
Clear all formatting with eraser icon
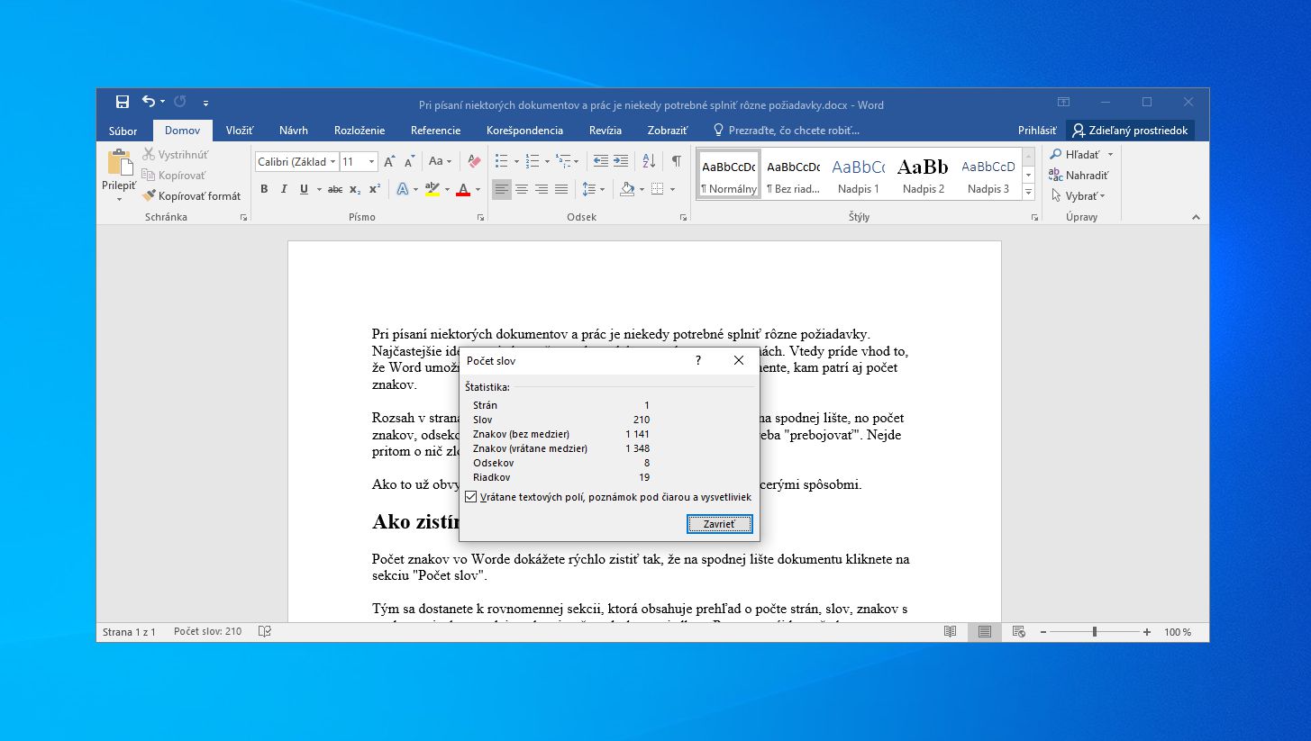475,161
